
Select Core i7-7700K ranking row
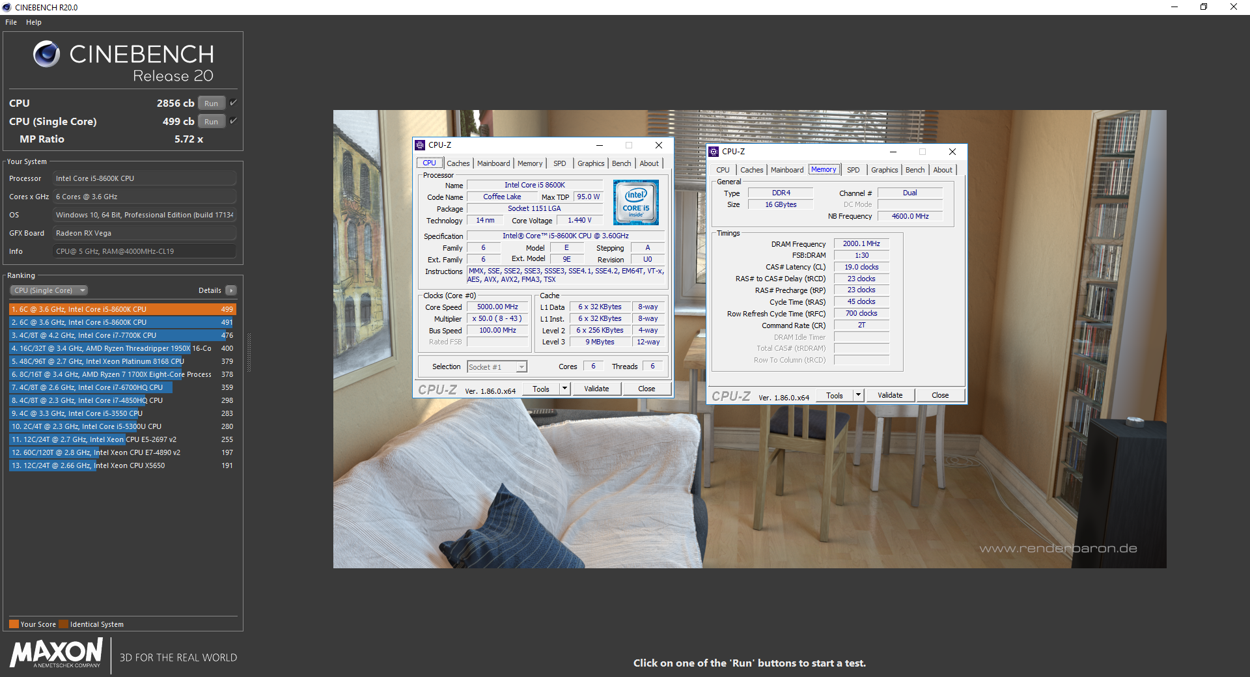tap(122, 335)
